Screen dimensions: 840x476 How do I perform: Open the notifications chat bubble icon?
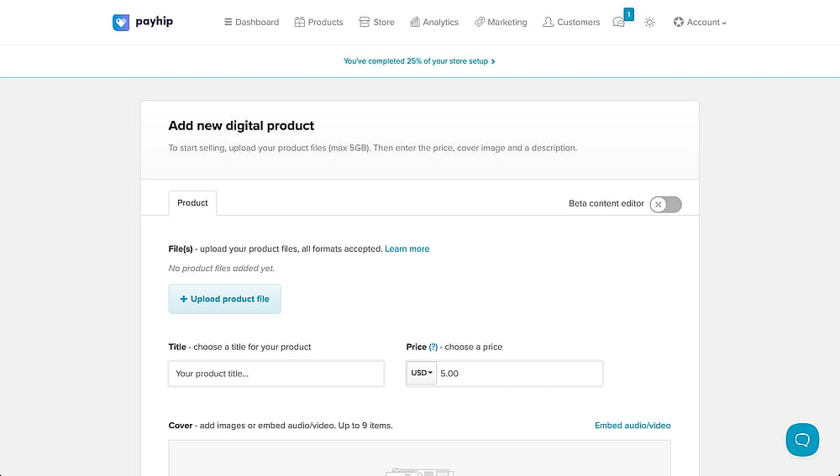coord(619,22)
